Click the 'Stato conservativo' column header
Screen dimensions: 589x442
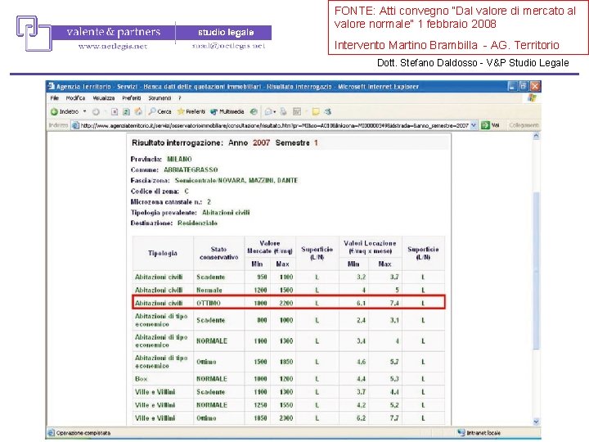219,253
